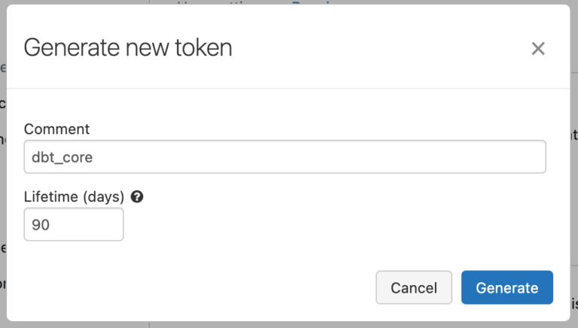578x328 pixels.
Task: Click the question mark help icon beside Lifetime
Action: (137, 197)
